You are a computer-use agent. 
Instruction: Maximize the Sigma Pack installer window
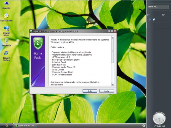112,31
